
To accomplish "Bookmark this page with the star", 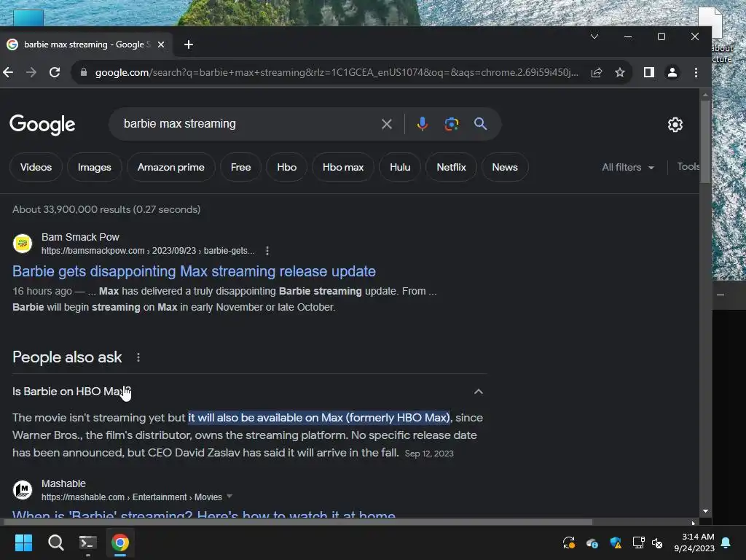I will pos(619,72).
